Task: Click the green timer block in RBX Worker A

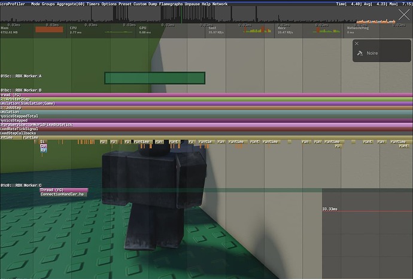Action: point(155,78)
